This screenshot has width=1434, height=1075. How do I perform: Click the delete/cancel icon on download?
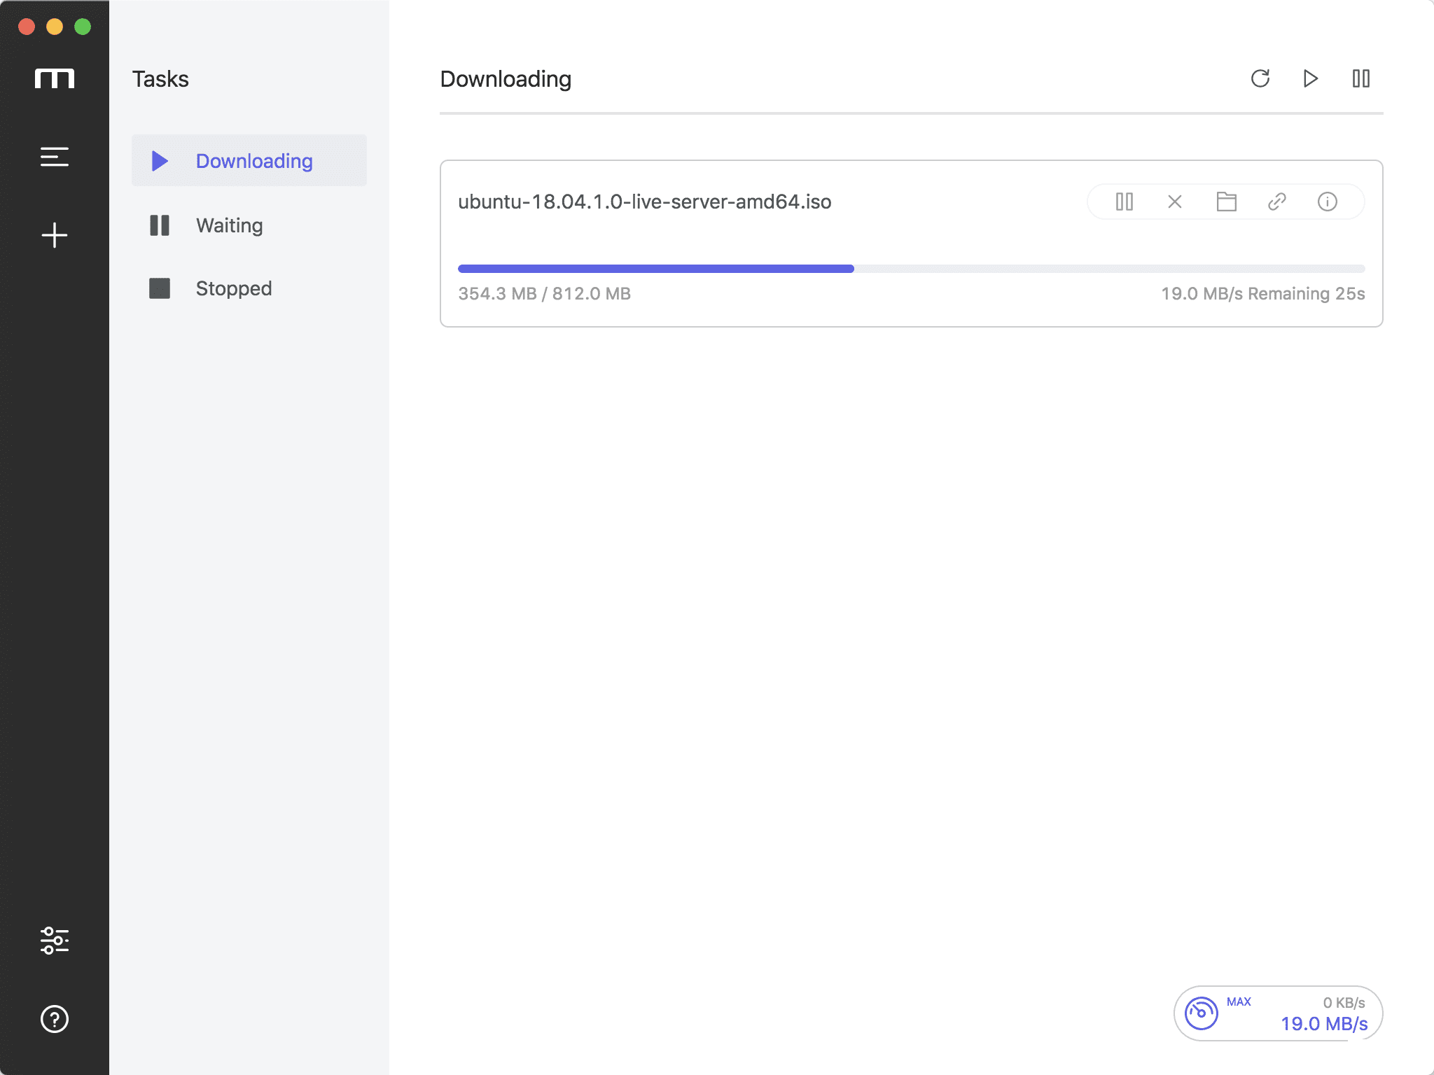tap(1176, 201)
